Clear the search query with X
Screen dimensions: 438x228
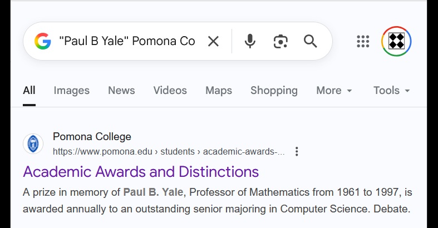(213, 41)
